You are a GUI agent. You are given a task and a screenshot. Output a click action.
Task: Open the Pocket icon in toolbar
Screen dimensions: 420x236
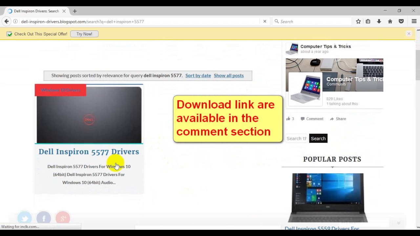401,21
